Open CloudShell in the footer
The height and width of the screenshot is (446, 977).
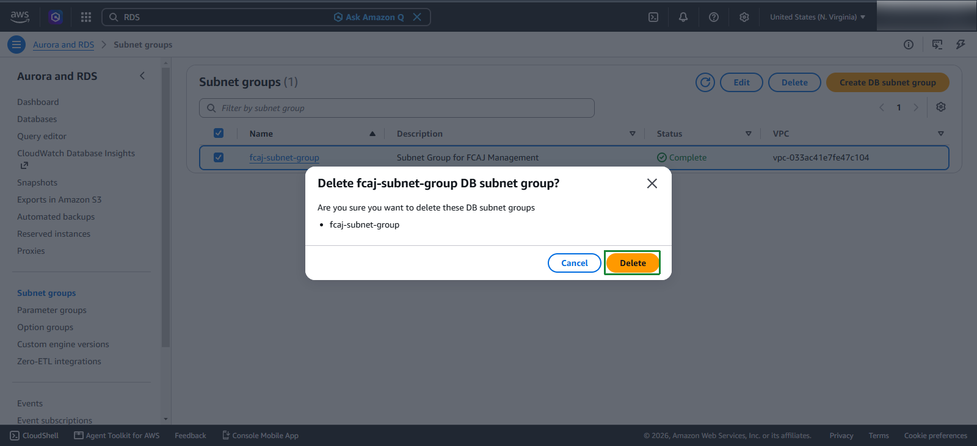35,436
